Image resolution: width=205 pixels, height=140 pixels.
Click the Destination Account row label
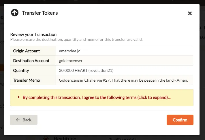click(x=31, y=61)
